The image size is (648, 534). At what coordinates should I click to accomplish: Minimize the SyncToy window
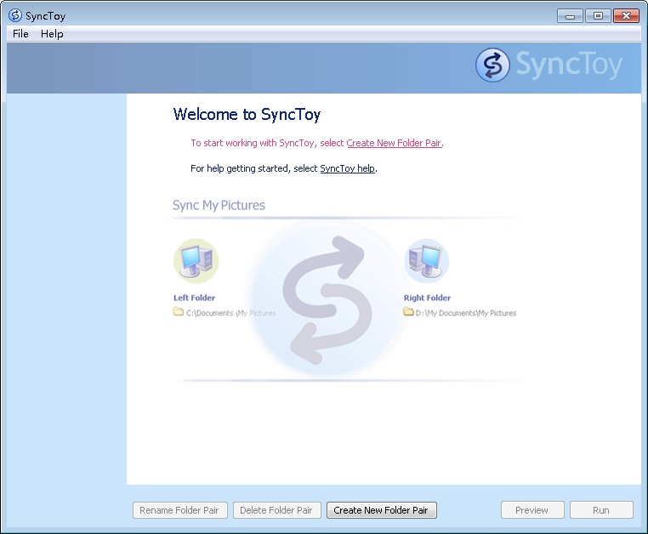tap(570, 16)
